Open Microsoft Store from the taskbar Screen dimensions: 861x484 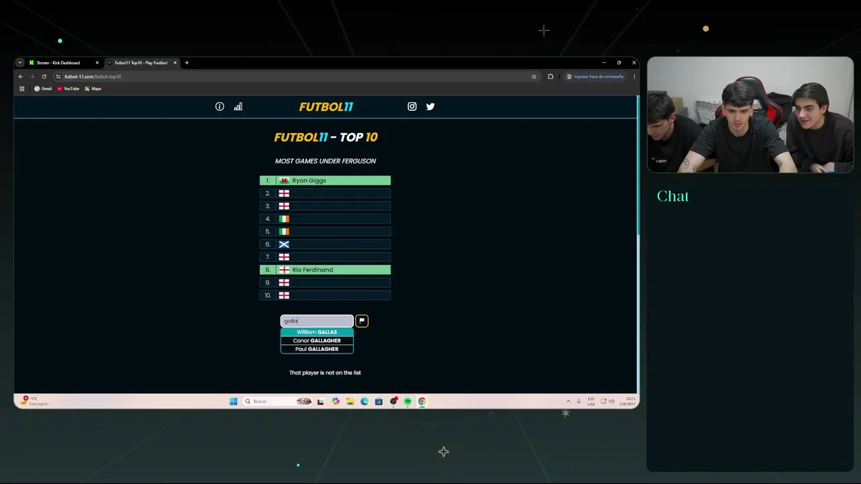(x=379, y=401)
